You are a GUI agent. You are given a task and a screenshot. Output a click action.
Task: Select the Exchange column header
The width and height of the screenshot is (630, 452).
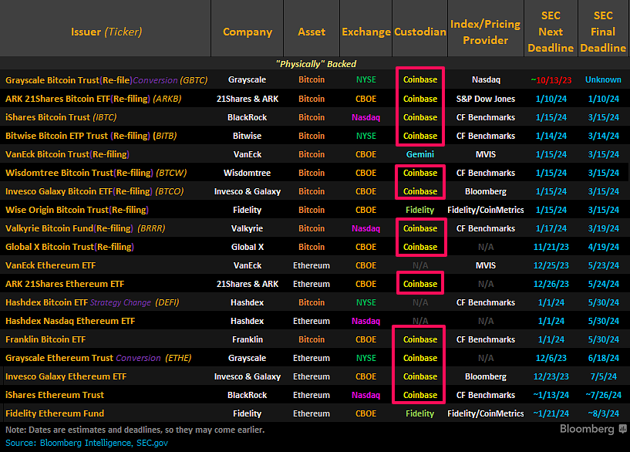pos(366,32)
